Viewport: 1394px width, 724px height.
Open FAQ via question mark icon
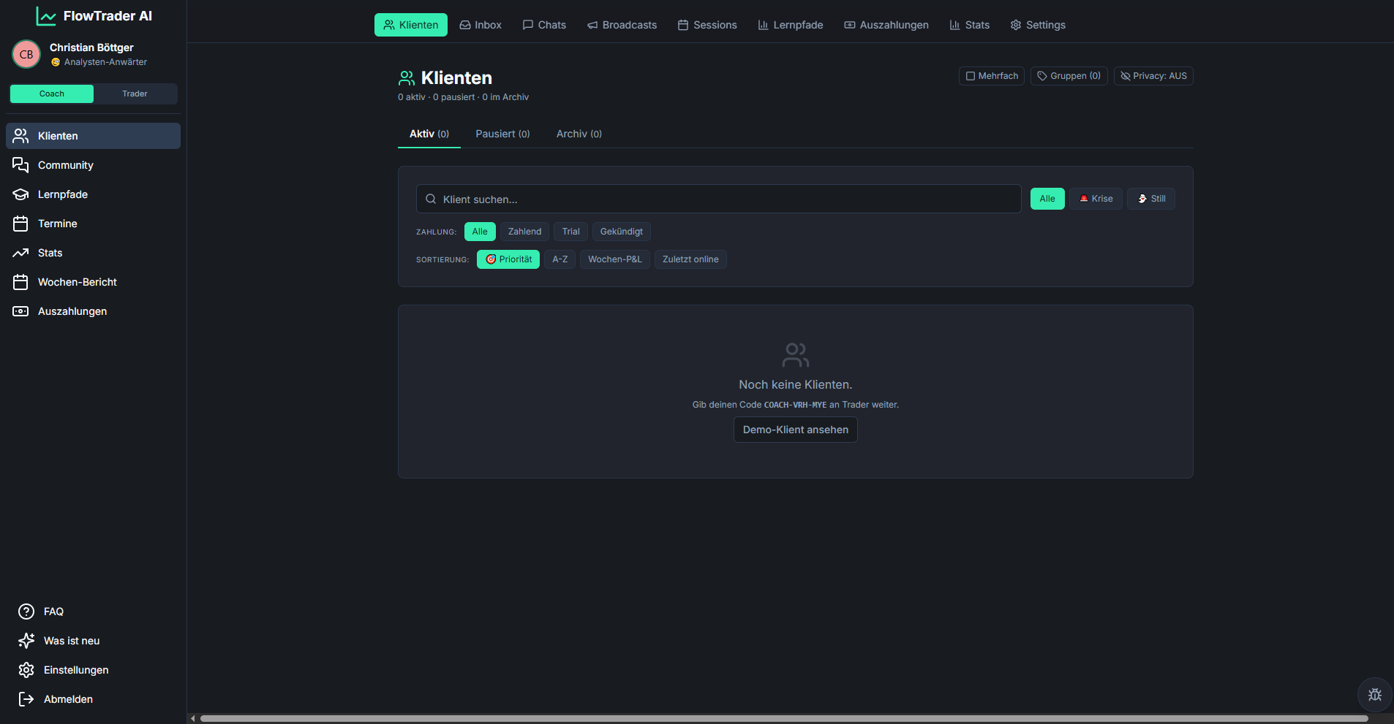point(26,611)
